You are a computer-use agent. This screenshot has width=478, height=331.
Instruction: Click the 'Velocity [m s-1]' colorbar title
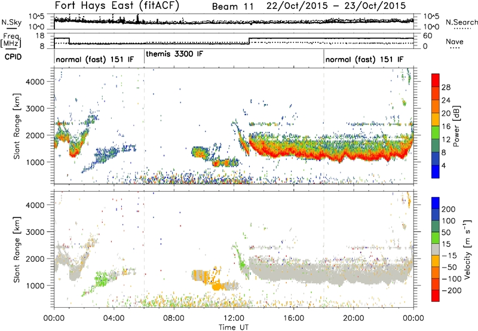click(467, 249)
